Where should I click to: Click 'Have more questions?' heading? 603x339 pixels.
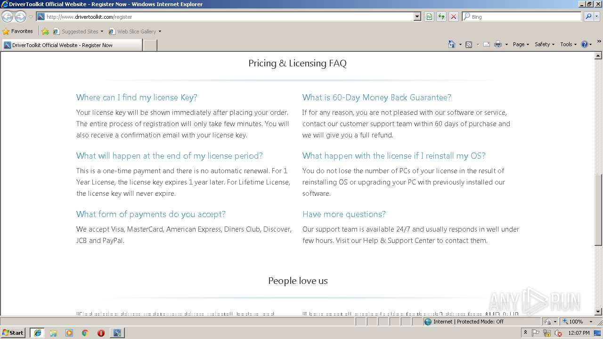point(344,214)
